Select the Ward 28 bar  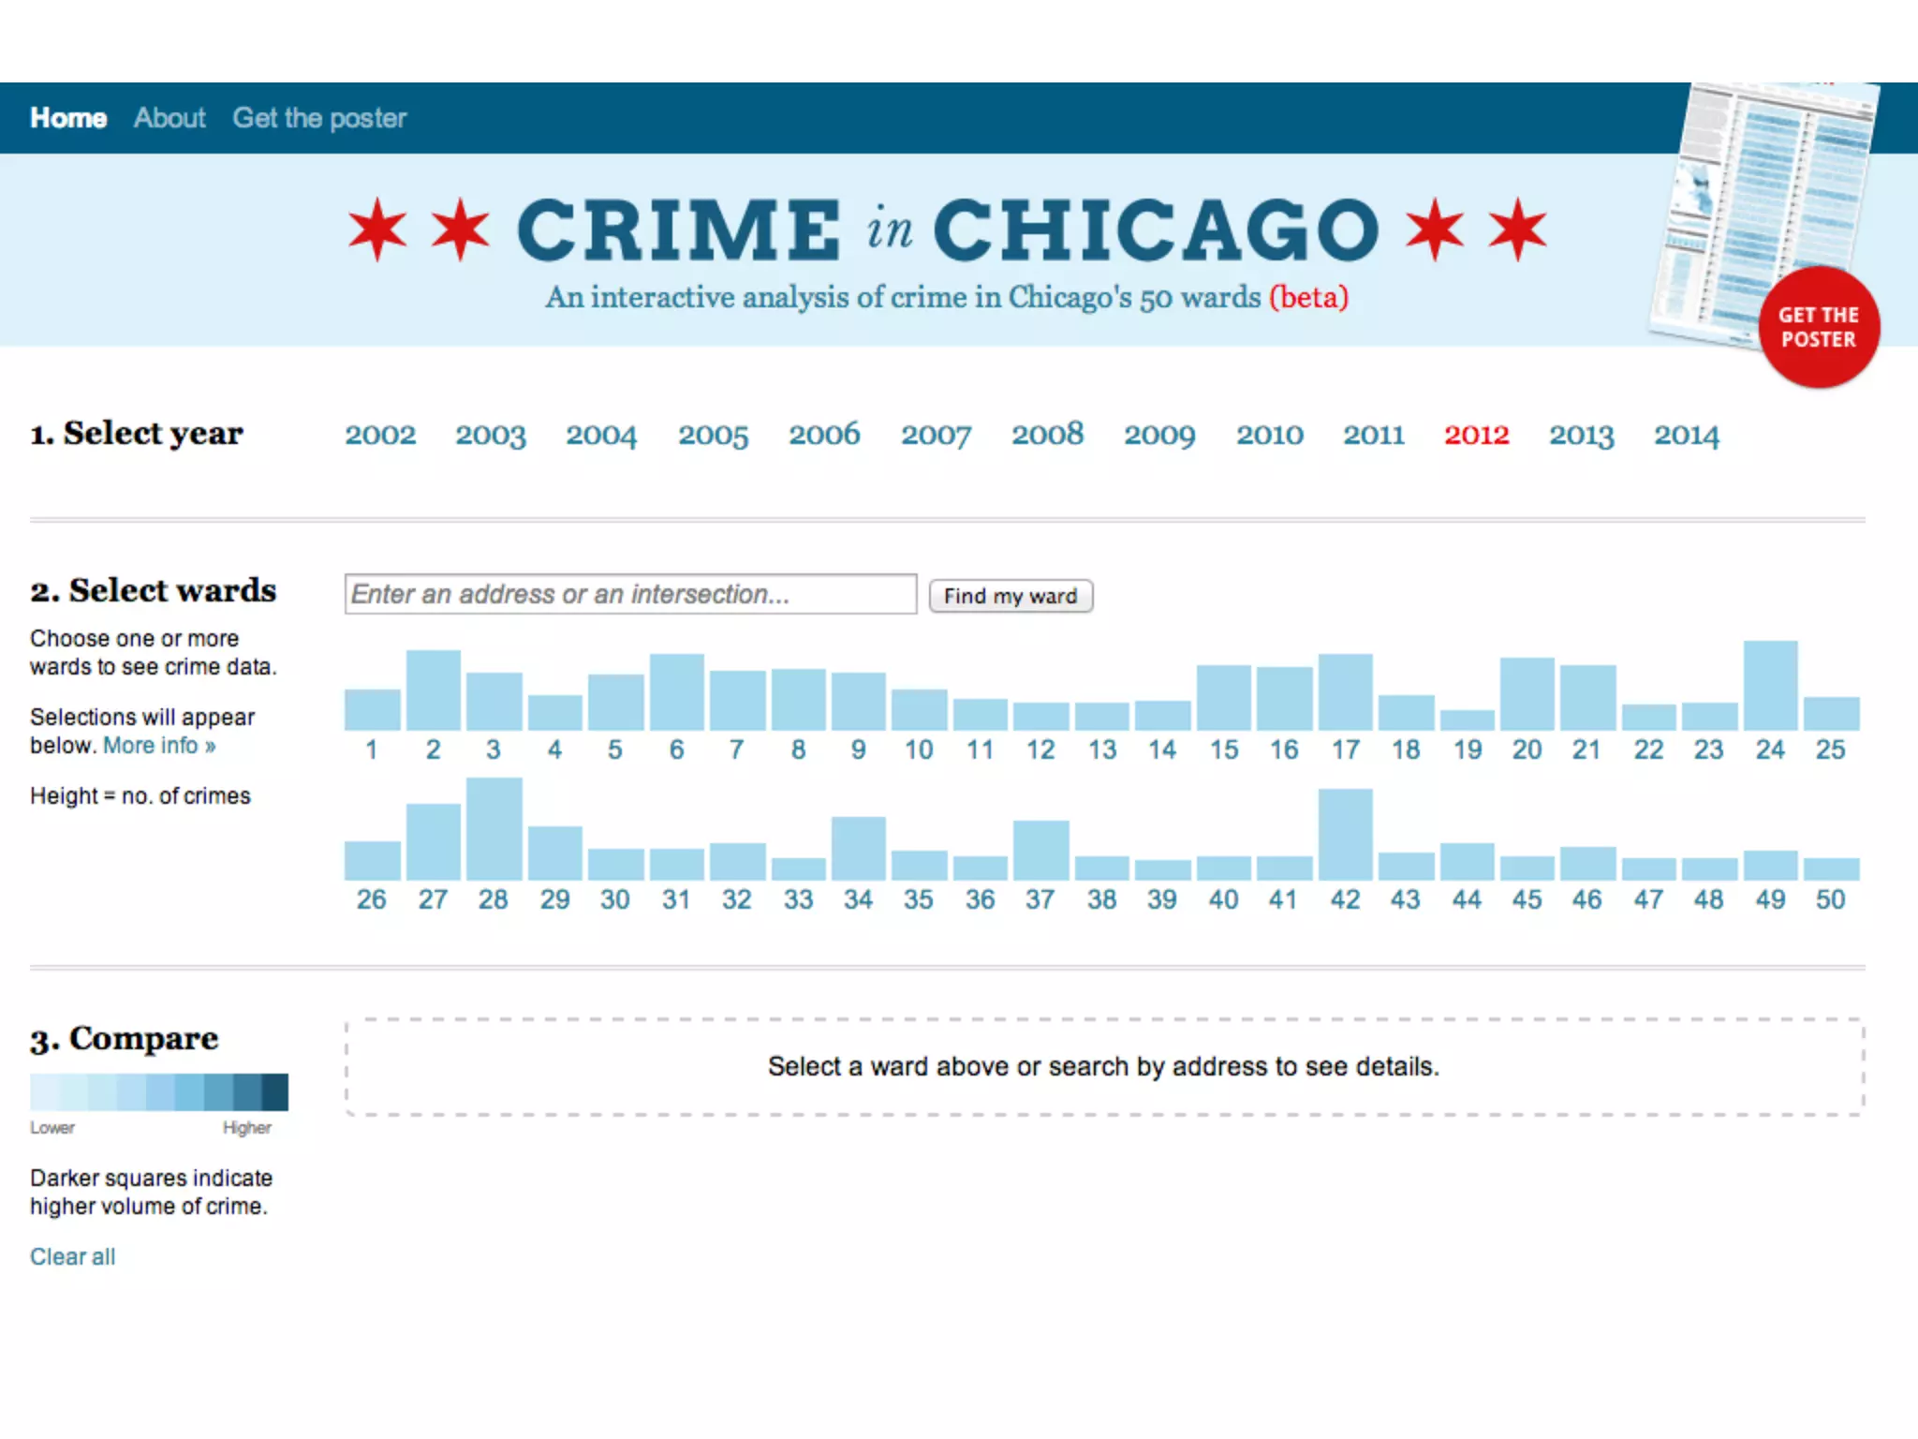pos(494,829)
